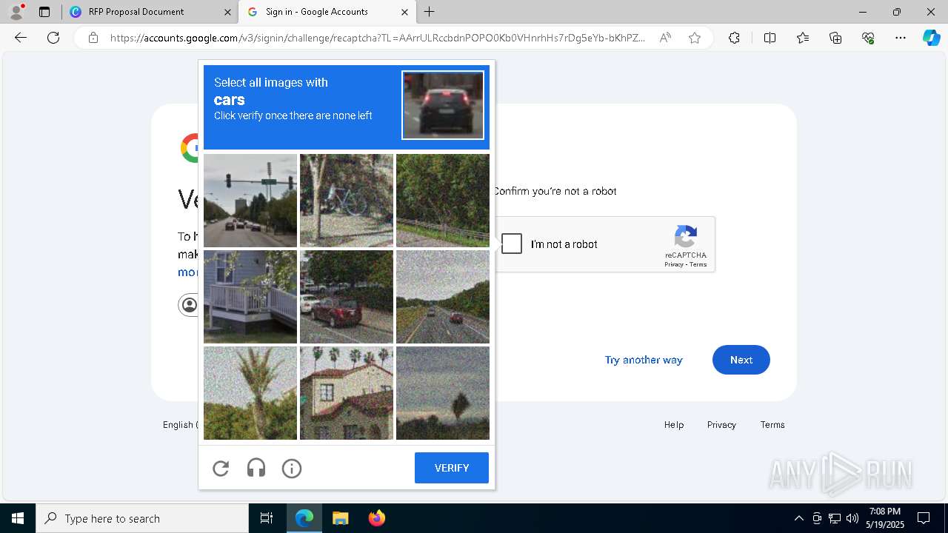Toggle split screen icon
The height and width of the screenshot is (533, 948).
[770, 38]
